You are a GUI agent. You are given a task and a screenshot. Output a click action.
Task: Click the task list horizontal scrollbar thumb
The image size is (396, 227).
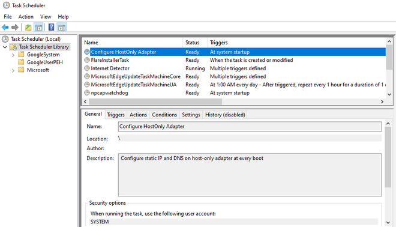pyautogui.click(x=155, y=101)
